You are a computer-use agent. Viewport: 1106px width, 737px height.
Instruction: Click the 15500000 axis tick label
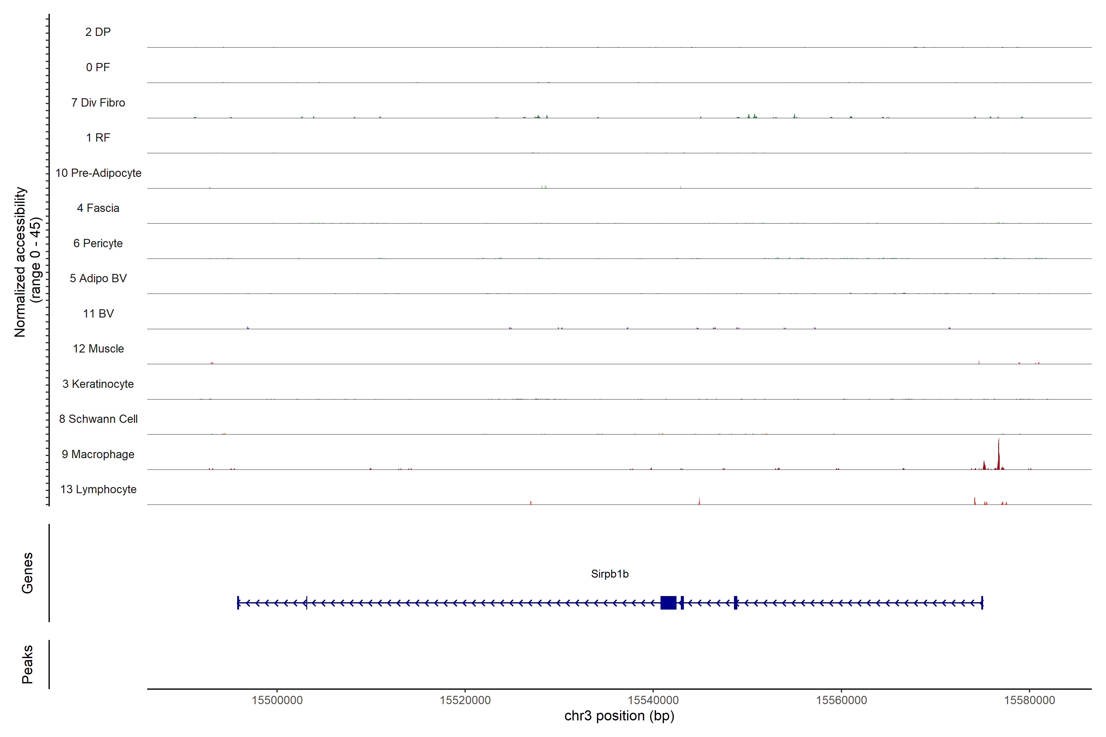277,700
